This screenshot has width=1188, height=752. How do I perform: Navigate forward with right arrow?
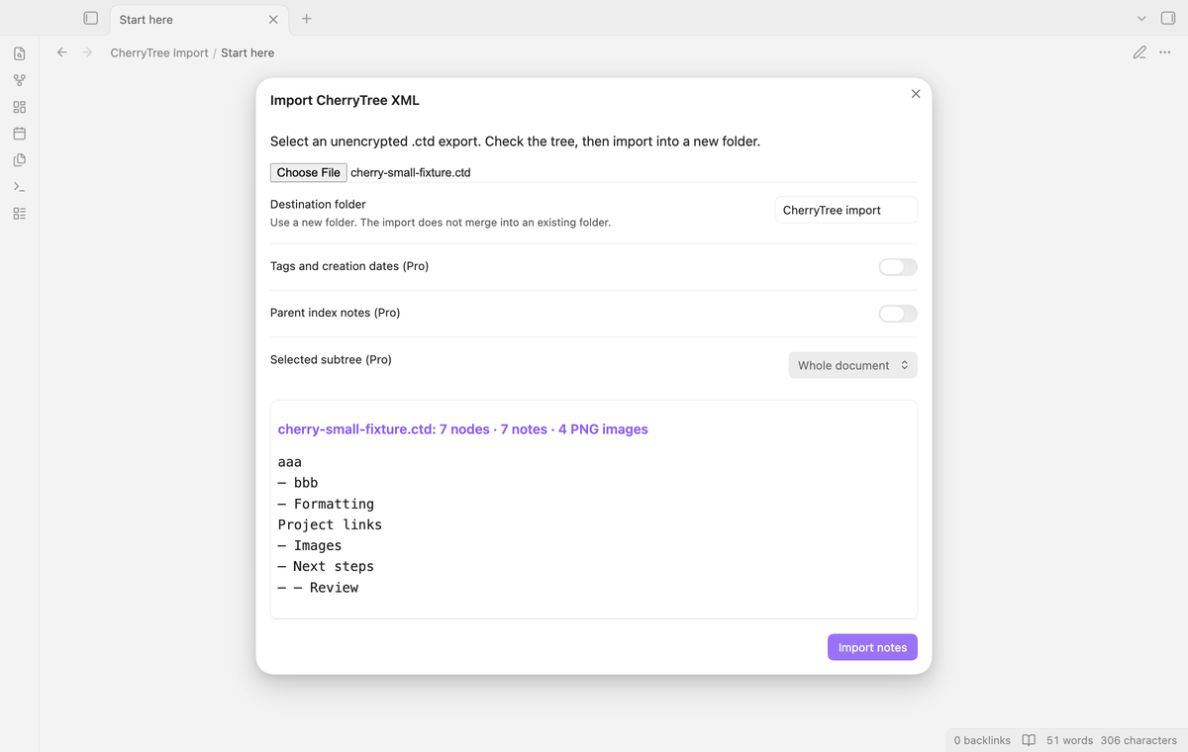(87, 52)
